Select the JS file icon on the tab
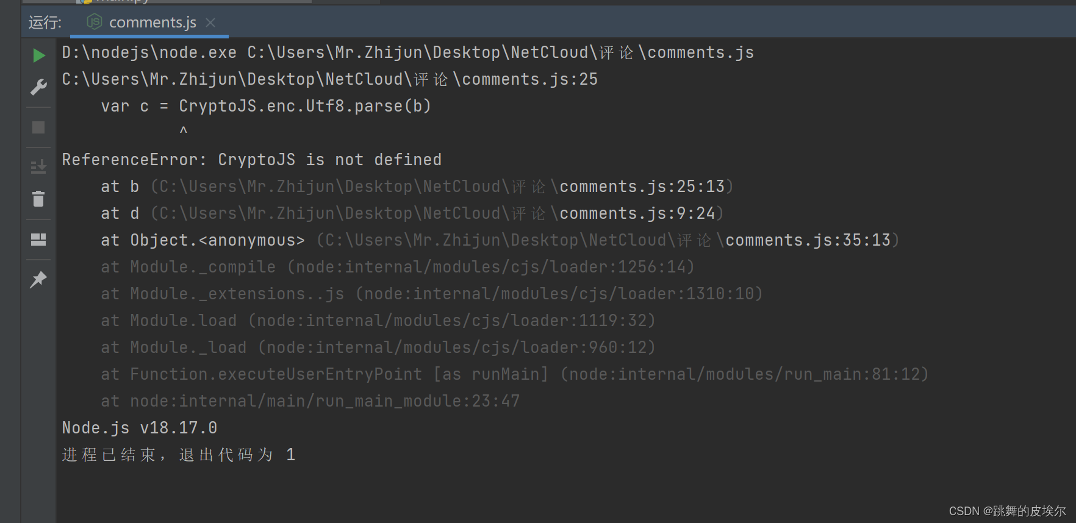Image resolution: width=1076 pixels, height=523 pixels. click(x=95, y=22)
